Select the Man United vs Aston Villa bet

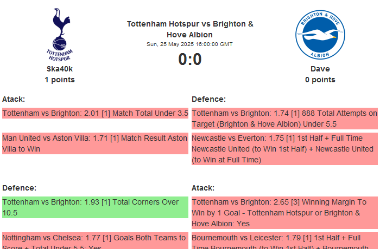(96, 143)
